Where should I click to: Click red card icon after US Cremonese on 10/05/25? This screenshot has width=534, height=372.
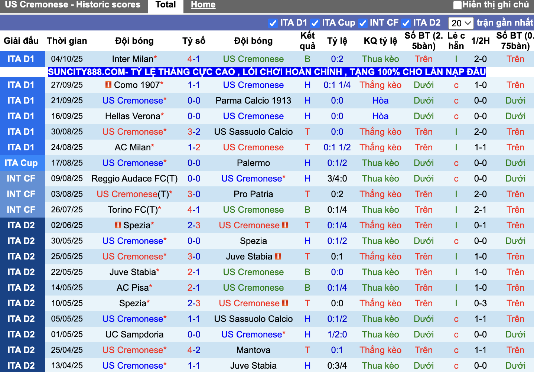(x=285, y=303)
